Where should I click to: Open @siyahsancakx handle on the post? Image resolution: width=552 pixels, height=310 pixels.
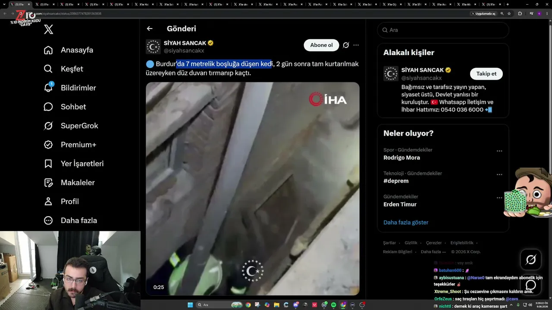coord(184,51)
